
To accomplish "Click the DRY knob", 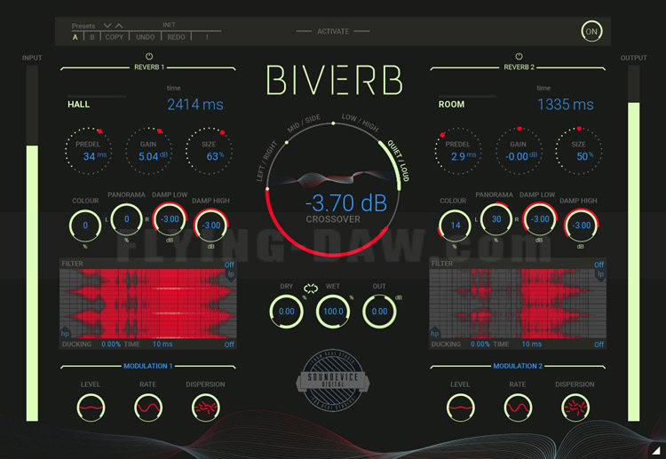I will click(x=286, y=312).
